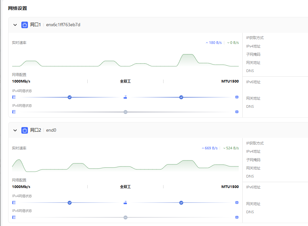This screenshot has width=308, height=226.
Task: Click download rate 0 B/s
Action: click(x=233, y=43)
